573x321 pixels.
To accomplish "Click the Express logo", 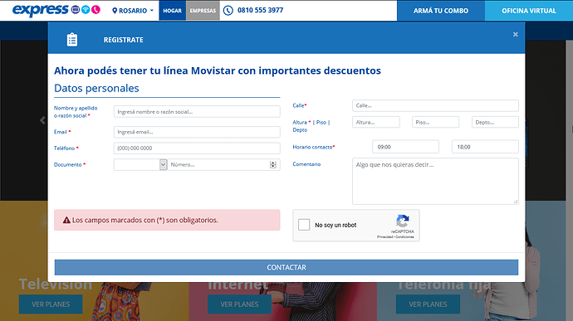I will (x=40, y=10).
